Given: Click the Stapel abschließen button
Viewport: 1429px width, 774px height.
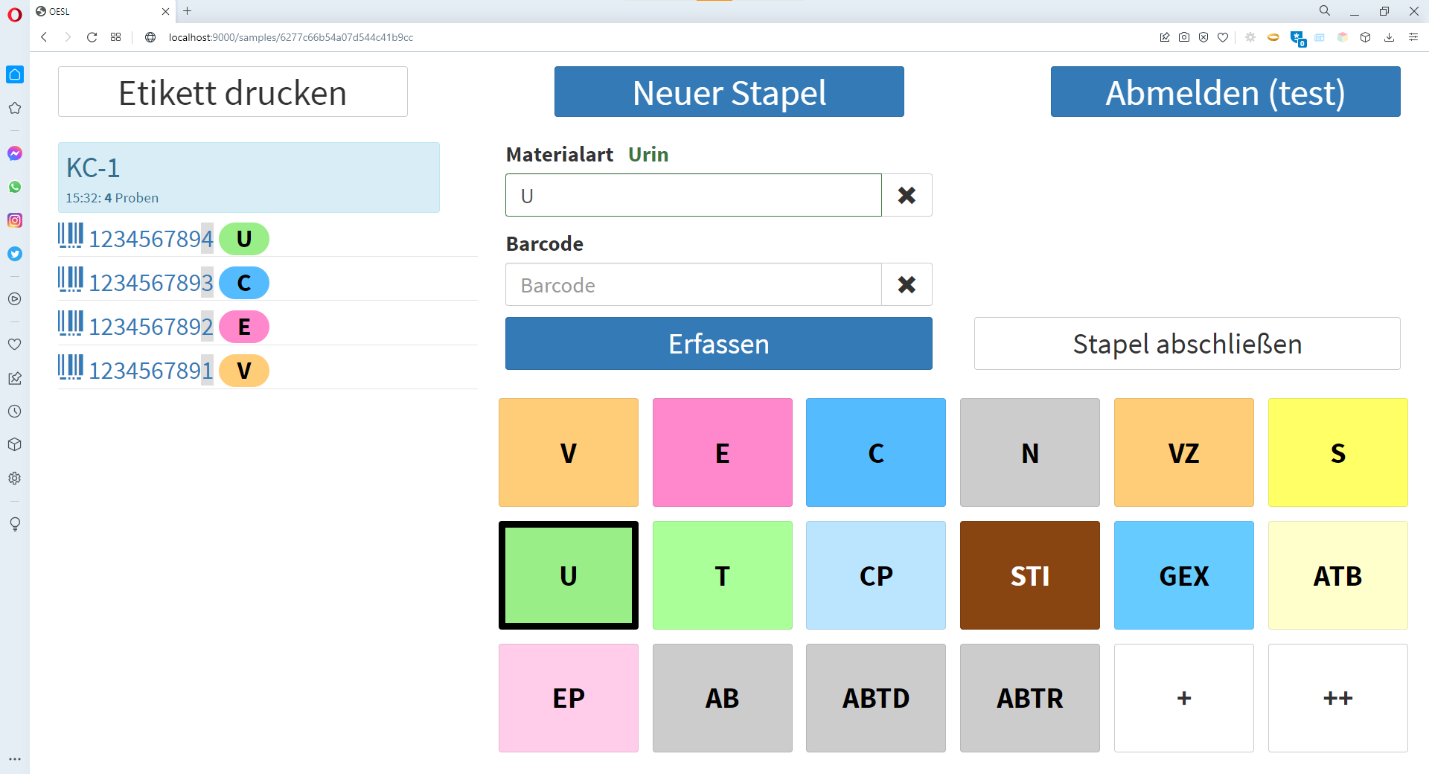Looking at the screenshot, I should click(x=1187, y=344).
